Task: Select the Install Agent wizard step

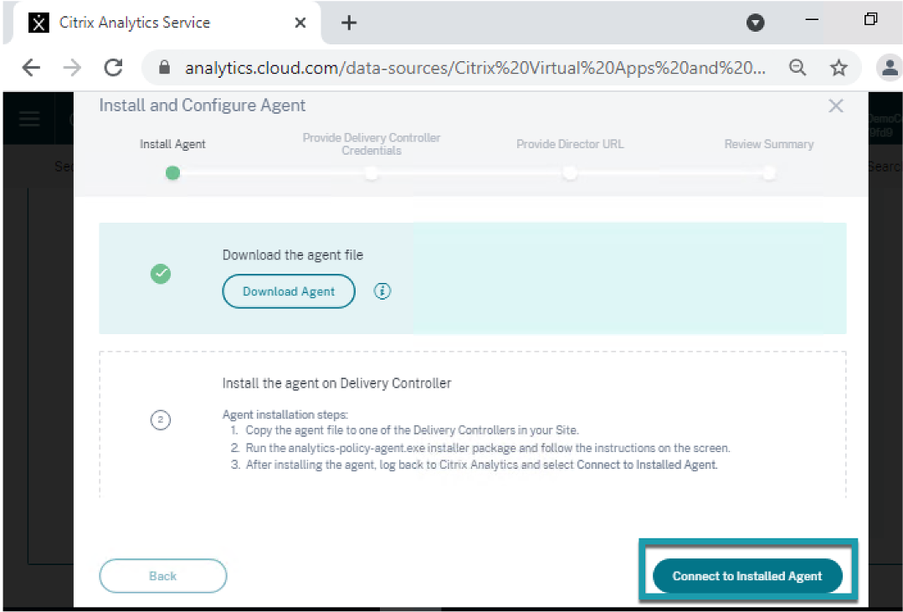Action: pos(172,144)
